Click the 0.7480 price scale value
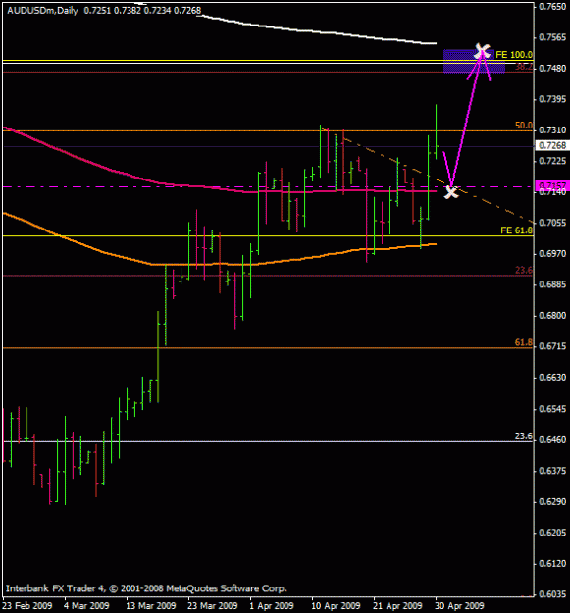 [552, 69]
